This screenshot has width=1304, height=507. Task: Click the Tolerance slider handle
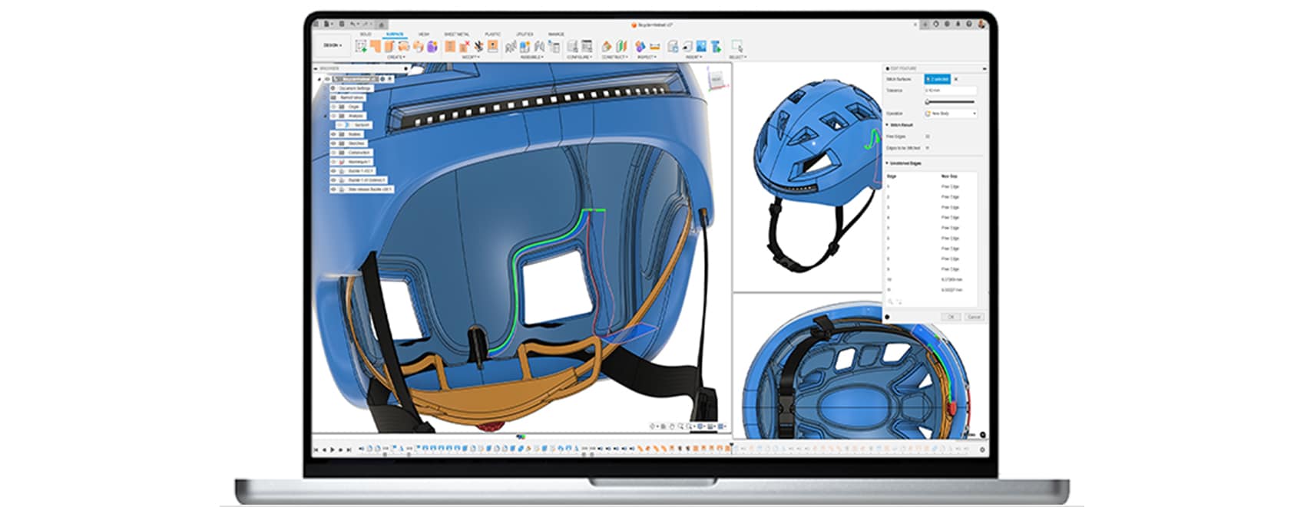pos(928,102)
